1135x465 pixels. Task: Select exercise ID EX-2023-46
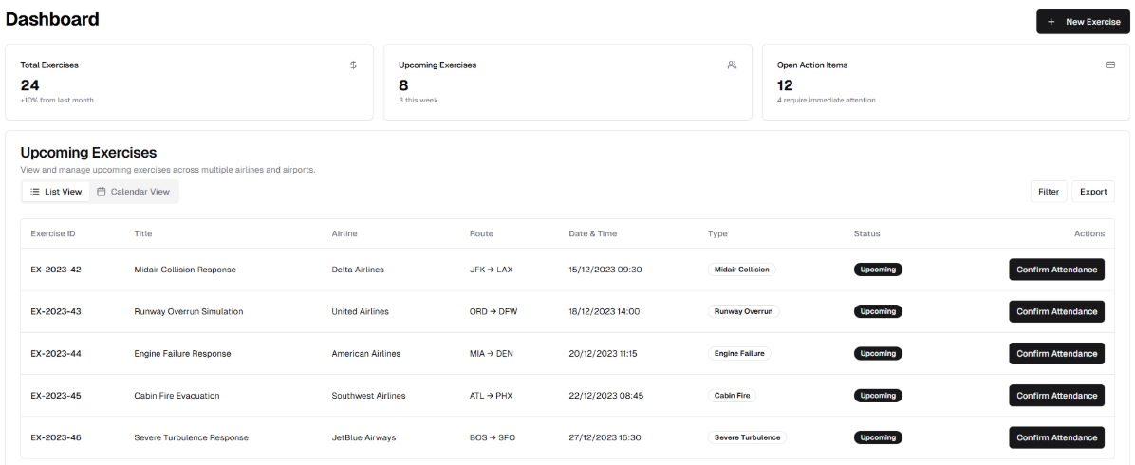[x=56, y=437]
